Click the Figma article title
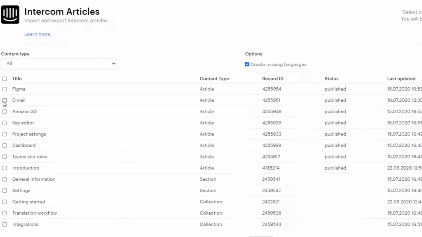The image size is (422, 237). pyautogui.click(x=19, y=89)
